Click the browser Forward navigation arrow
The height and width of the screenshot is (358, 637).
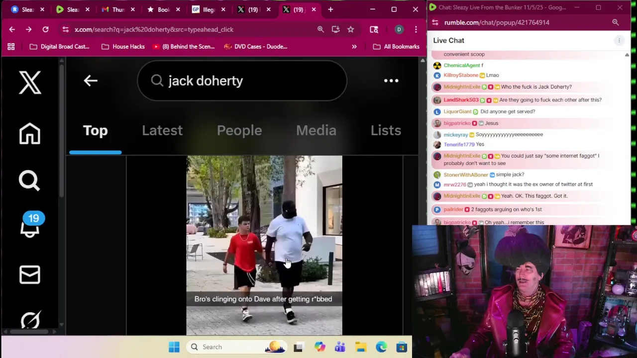[x=28, y=29]
